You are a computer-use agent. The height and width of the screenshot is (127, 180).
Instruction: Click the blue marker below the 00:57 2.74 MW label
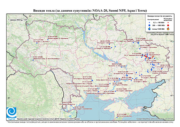[x=37, y=43]
